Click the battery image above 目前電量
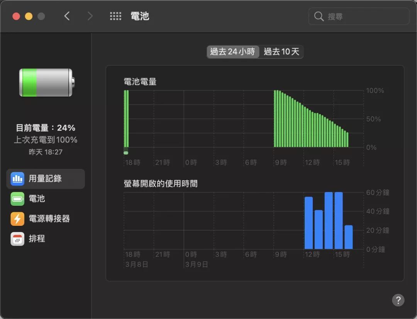This screenshot has width=417, height=319. (46, 82)
